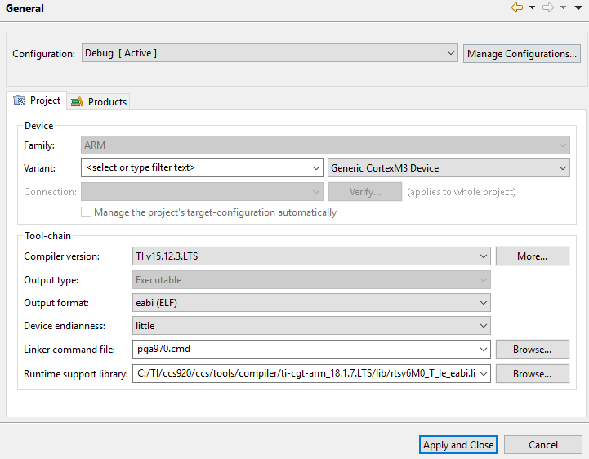Browse for the runtime support library

[532, 374]
